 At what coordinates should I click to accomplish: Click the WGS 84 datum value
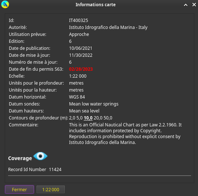click(77, 97)
